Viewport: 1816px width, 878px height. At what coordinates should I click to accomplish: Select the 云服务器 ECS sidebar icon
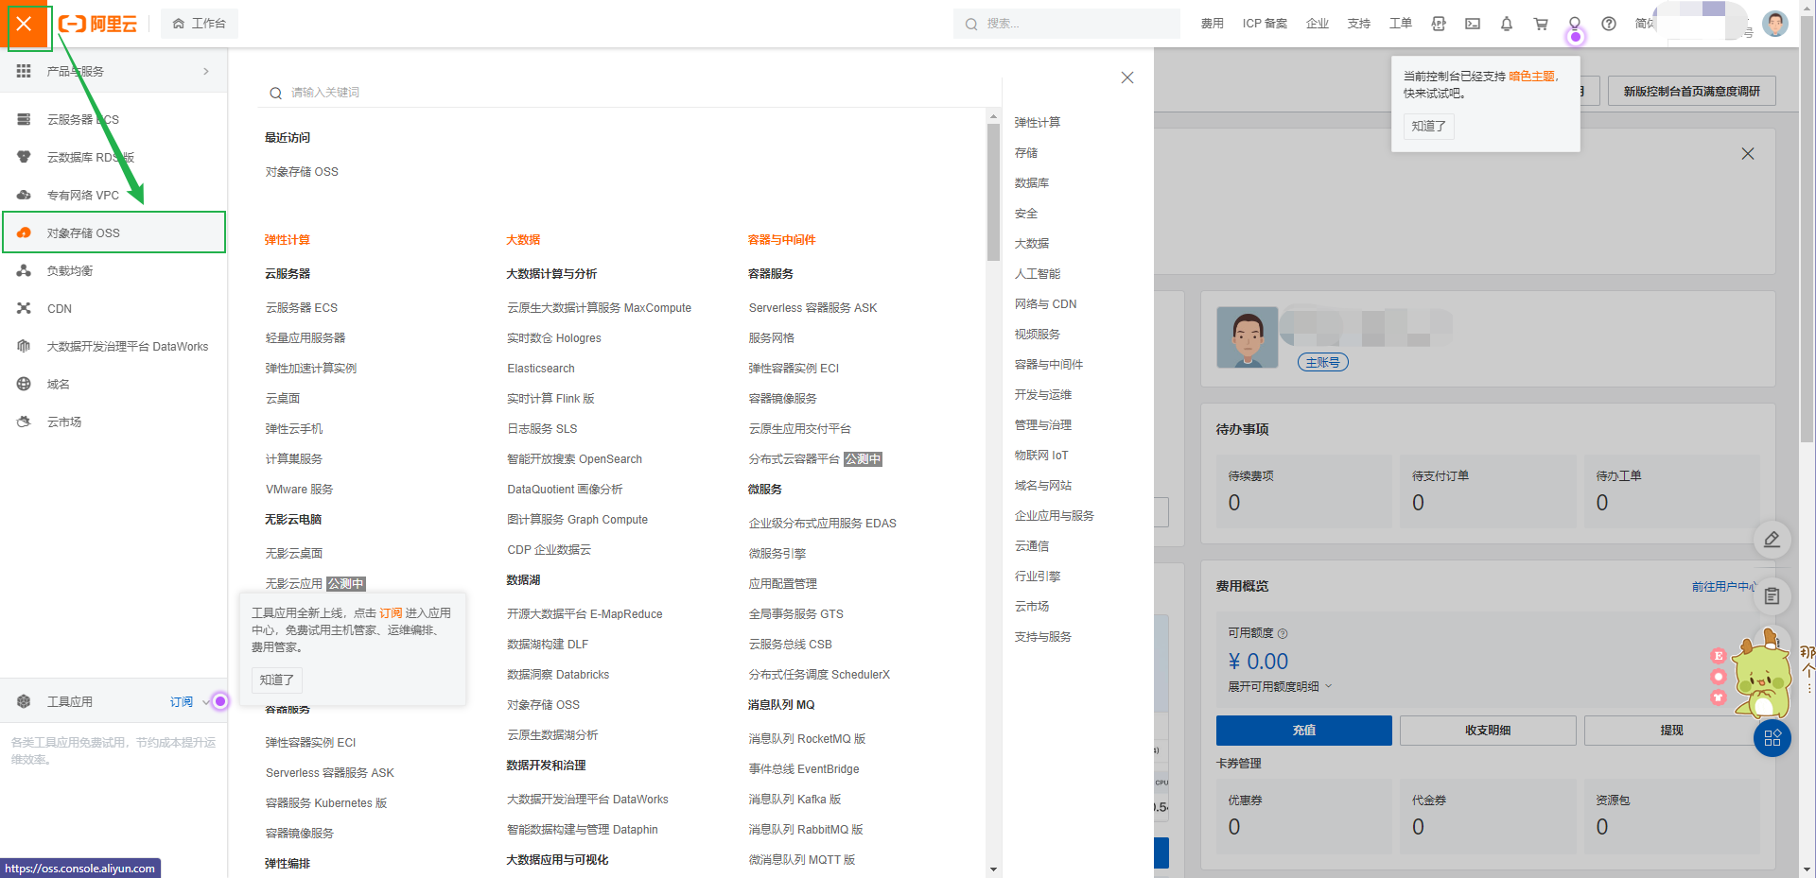point(23,119)
